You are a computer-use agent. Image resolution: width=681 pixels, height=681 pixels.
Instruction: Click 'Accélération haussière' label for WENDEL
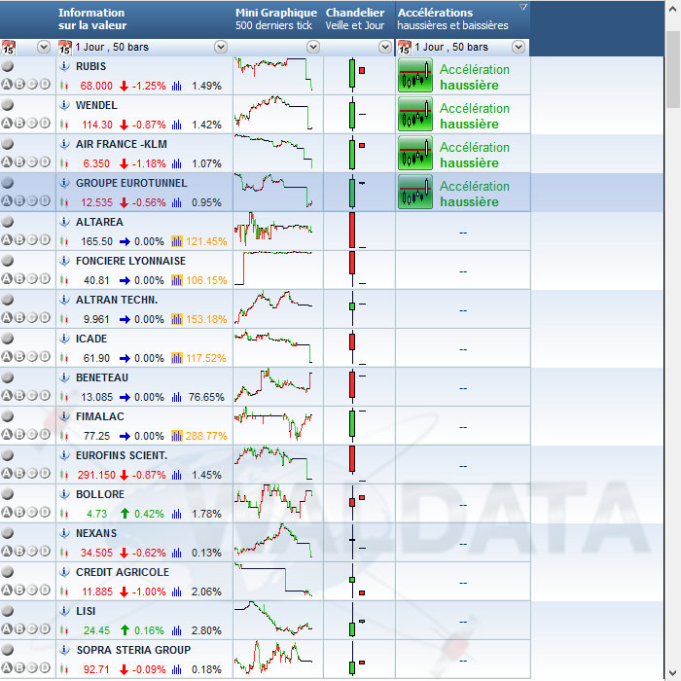tap(475, 116)
